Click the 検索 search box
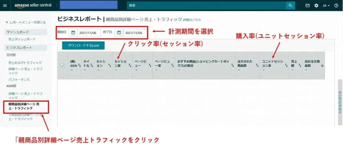 click(x=206, y=6)
